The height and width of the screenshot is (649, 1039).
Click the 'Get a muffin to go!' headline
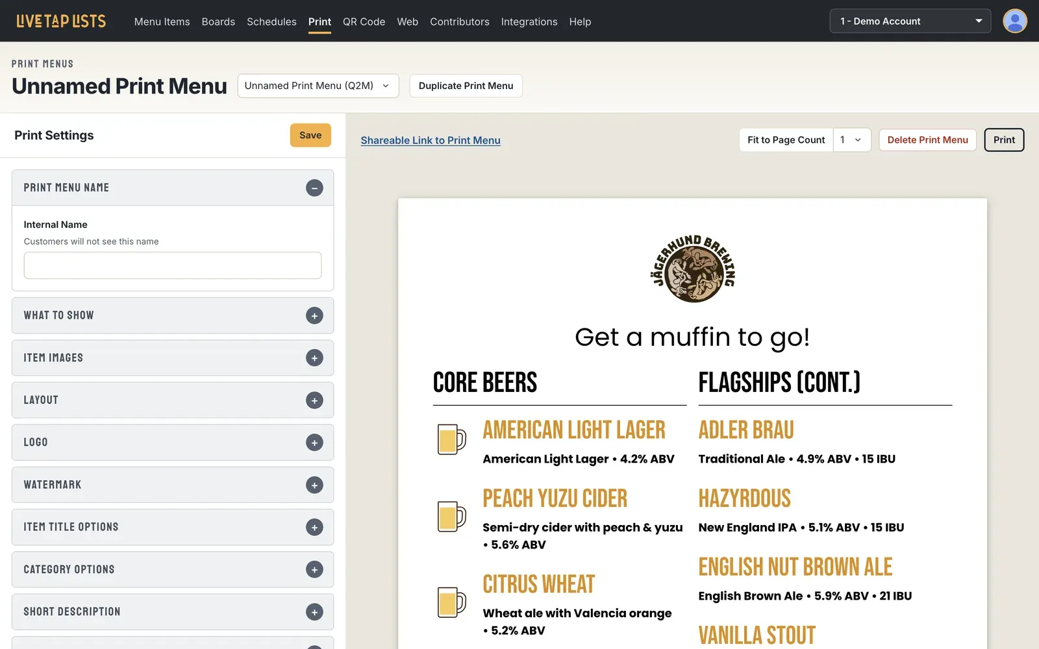692,337
